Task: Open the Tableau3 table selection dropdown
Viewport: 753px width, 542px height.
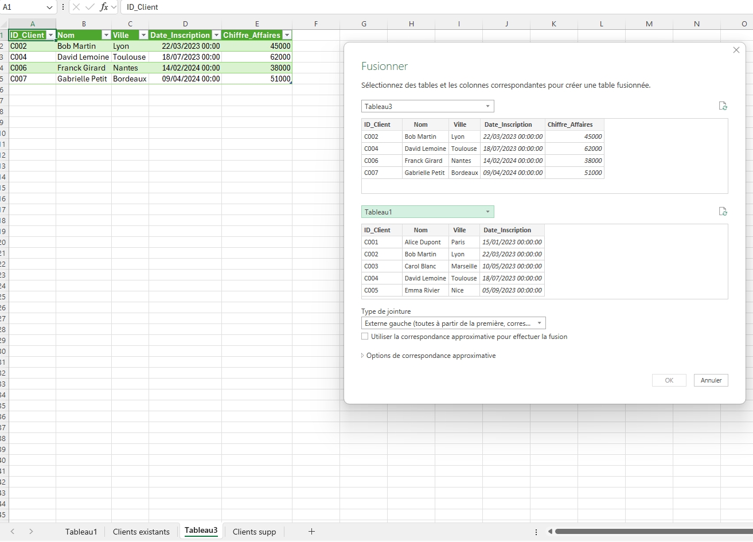Action: [x=427, y=106]
